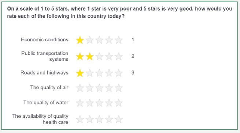Viewport: 240px width, 133px height.
Task: Give Roads and highways five stars
Action: [119, 73]
